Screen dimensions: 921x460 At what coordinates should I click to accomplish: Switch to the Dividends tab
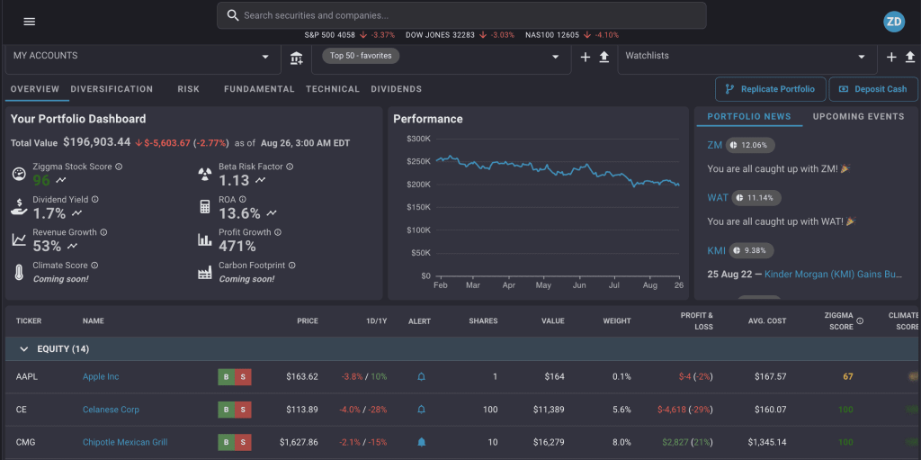(x=397, y=89)
